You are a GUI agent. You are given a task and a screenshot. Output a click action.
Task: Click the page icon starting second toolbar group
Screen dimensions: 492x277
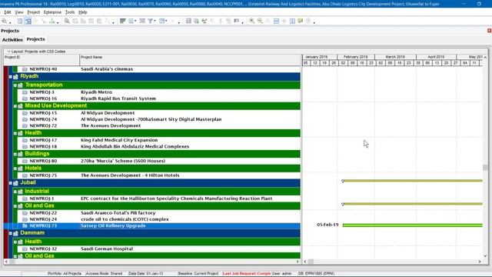point(67,21)
